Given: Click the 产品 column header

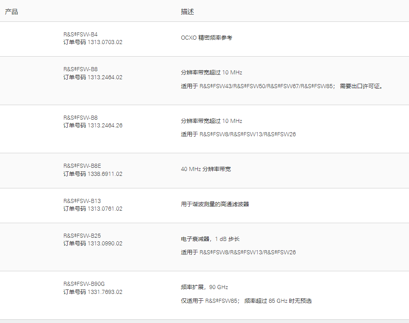Looking at the screenshot, I should pos(11,12).
